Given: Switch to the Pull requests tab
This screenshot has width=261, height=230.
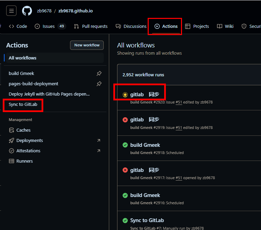Looking at the screenshot, I should (91, 26).
